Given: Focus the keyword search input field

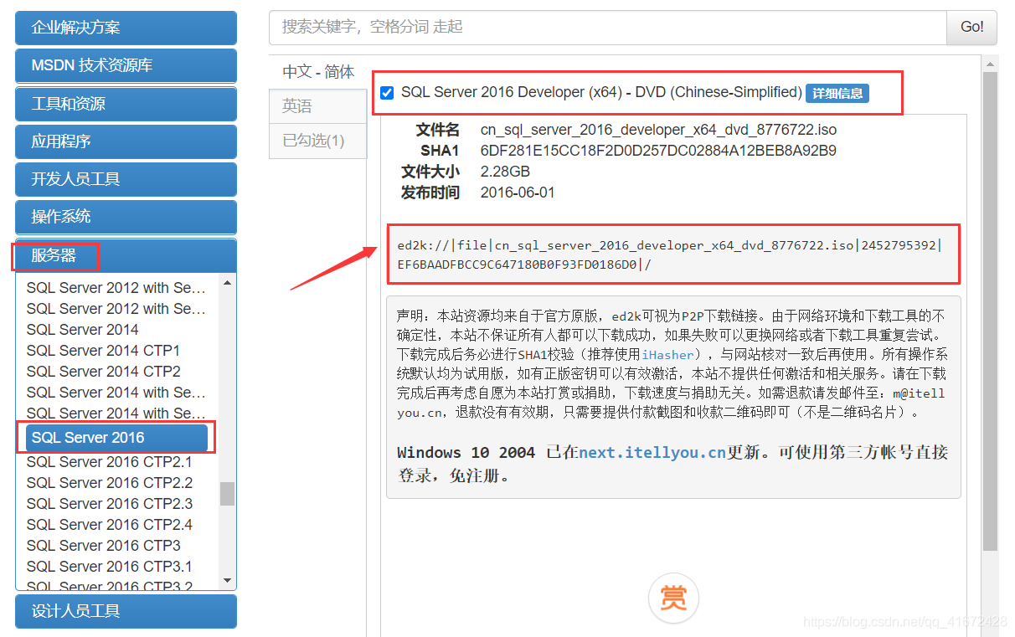Looking at the screenshot, I should point(608,27).
